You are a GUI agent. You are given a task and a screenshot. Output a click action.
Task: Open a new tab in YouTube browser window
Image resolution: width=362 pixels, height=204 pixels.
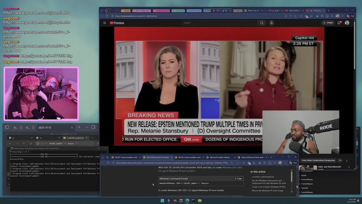click(x=328, y=11)
